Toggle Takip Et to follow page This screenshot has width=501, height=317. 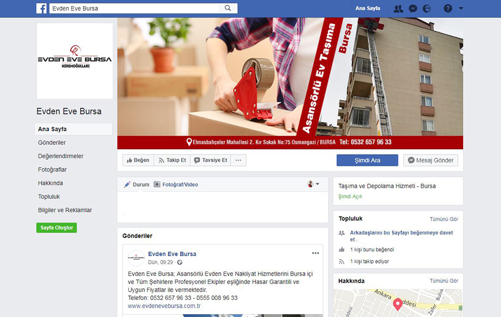pyautogui.click(x=172, y=160)
